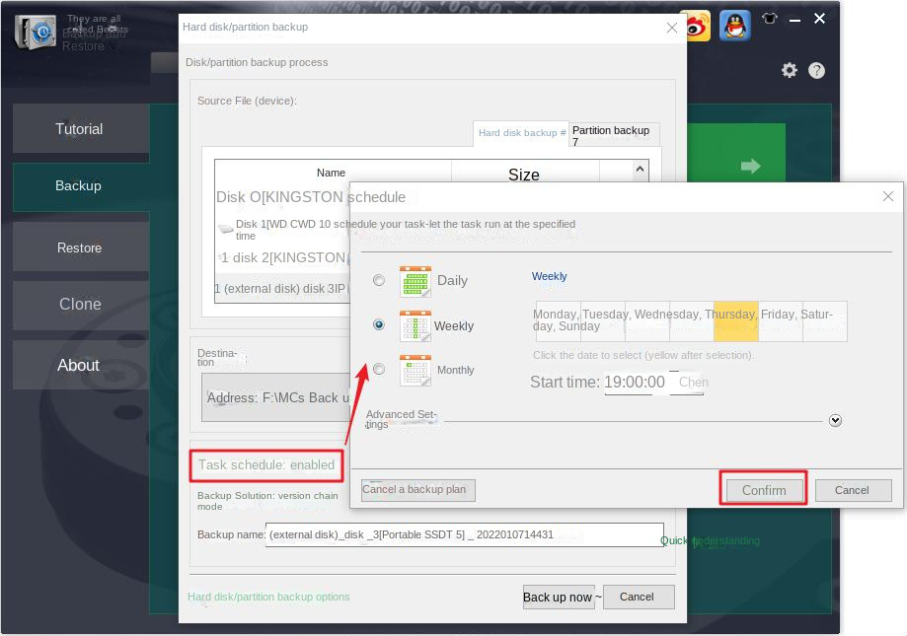Edit the Backup name input field

(464, 533)
